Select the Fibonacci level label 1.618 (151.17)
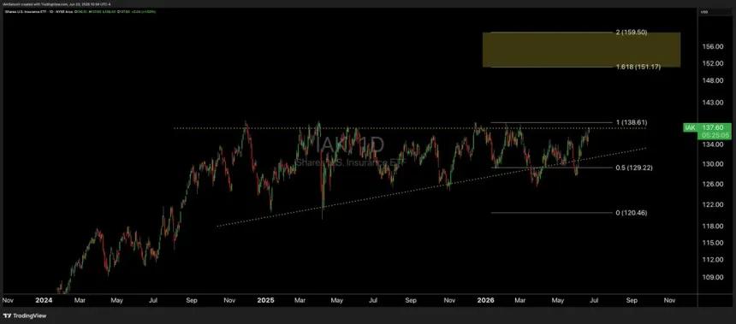Image resolution: width=736 pixels, height=324 pixels. point(638,67)
